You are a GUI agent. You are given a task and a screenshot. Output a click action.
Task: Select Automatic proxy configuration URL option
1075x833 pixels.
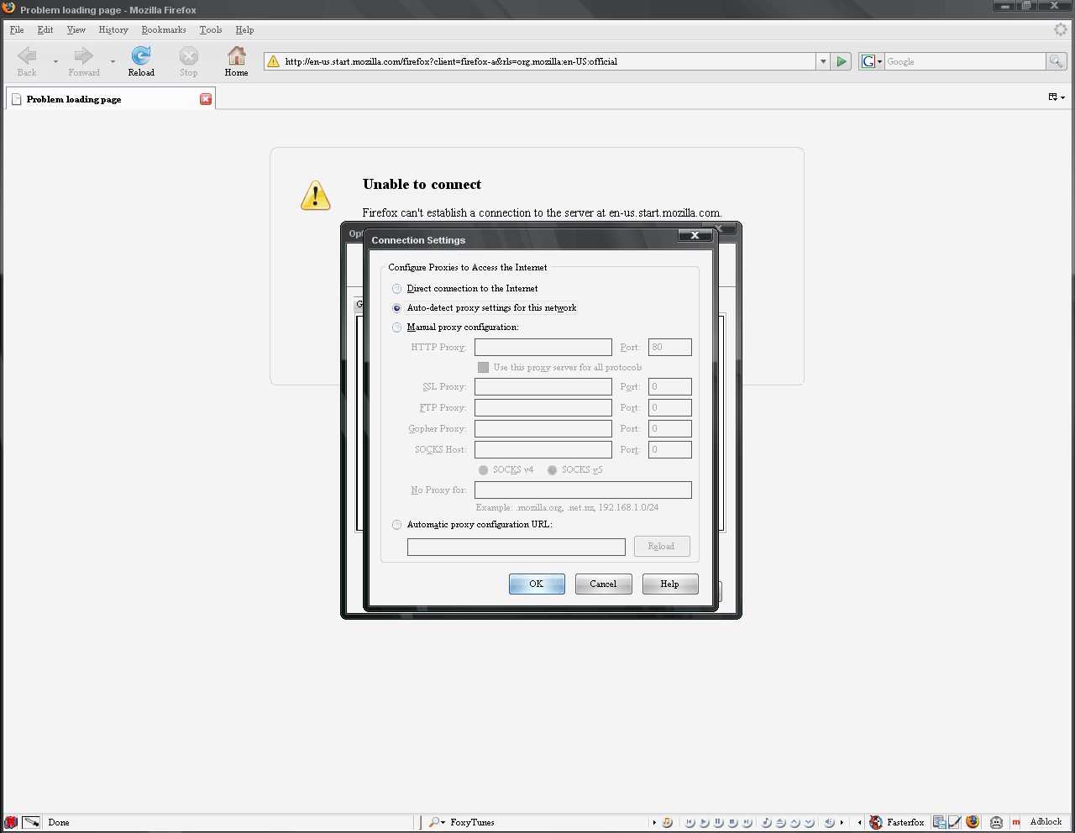397,525
